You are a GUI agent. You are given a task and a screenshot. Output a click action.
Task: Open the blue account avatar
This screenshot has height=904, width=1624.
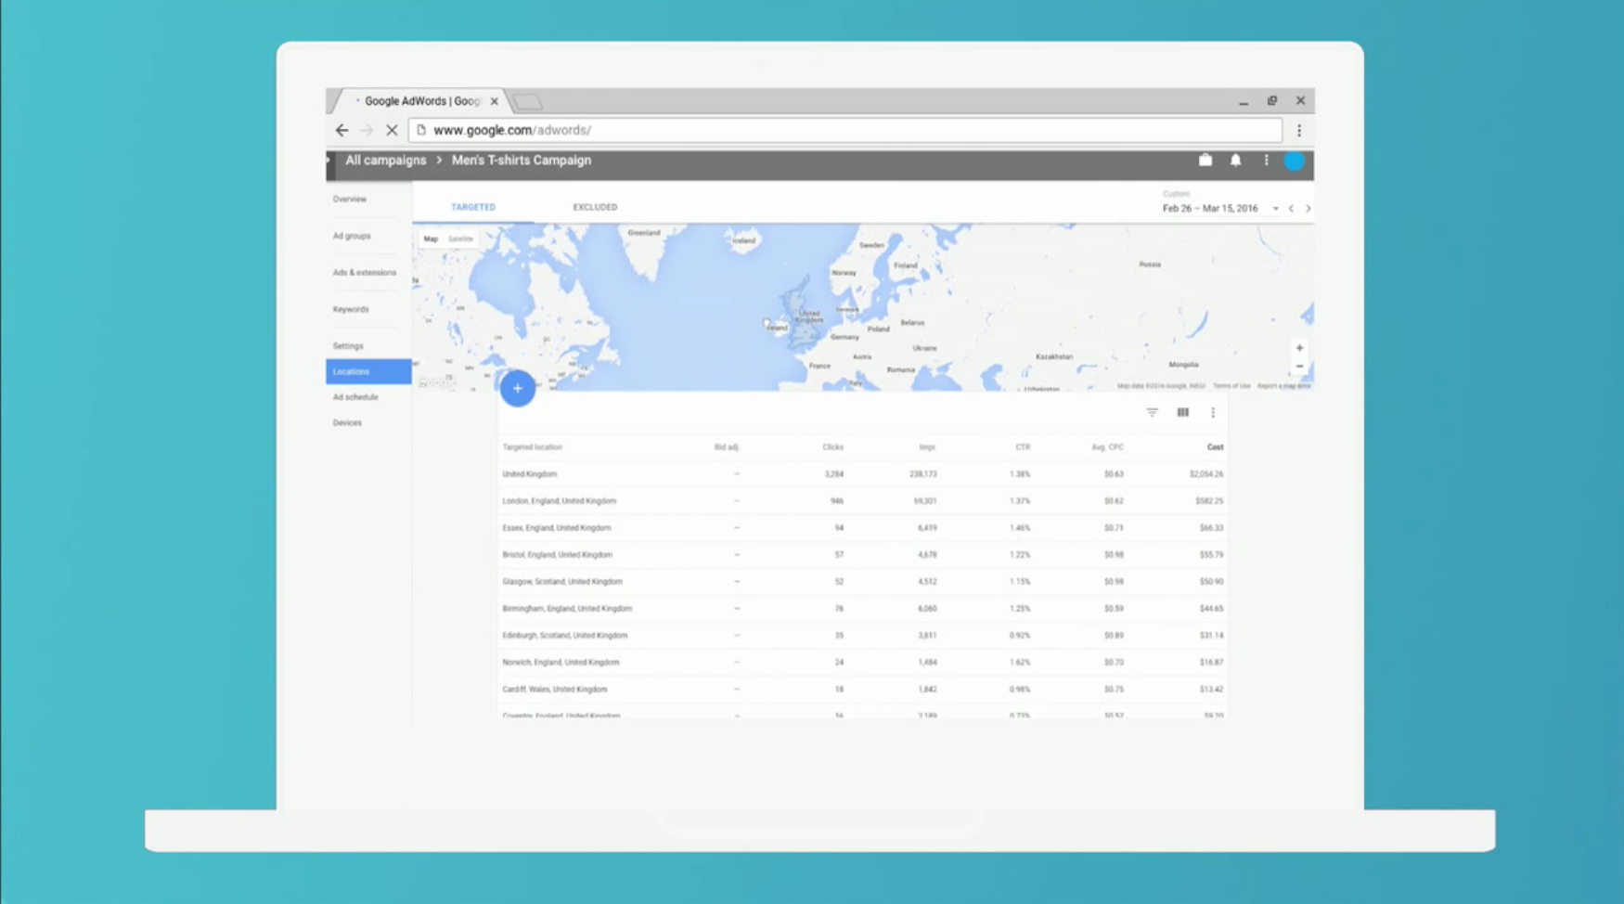[1294, 161]
